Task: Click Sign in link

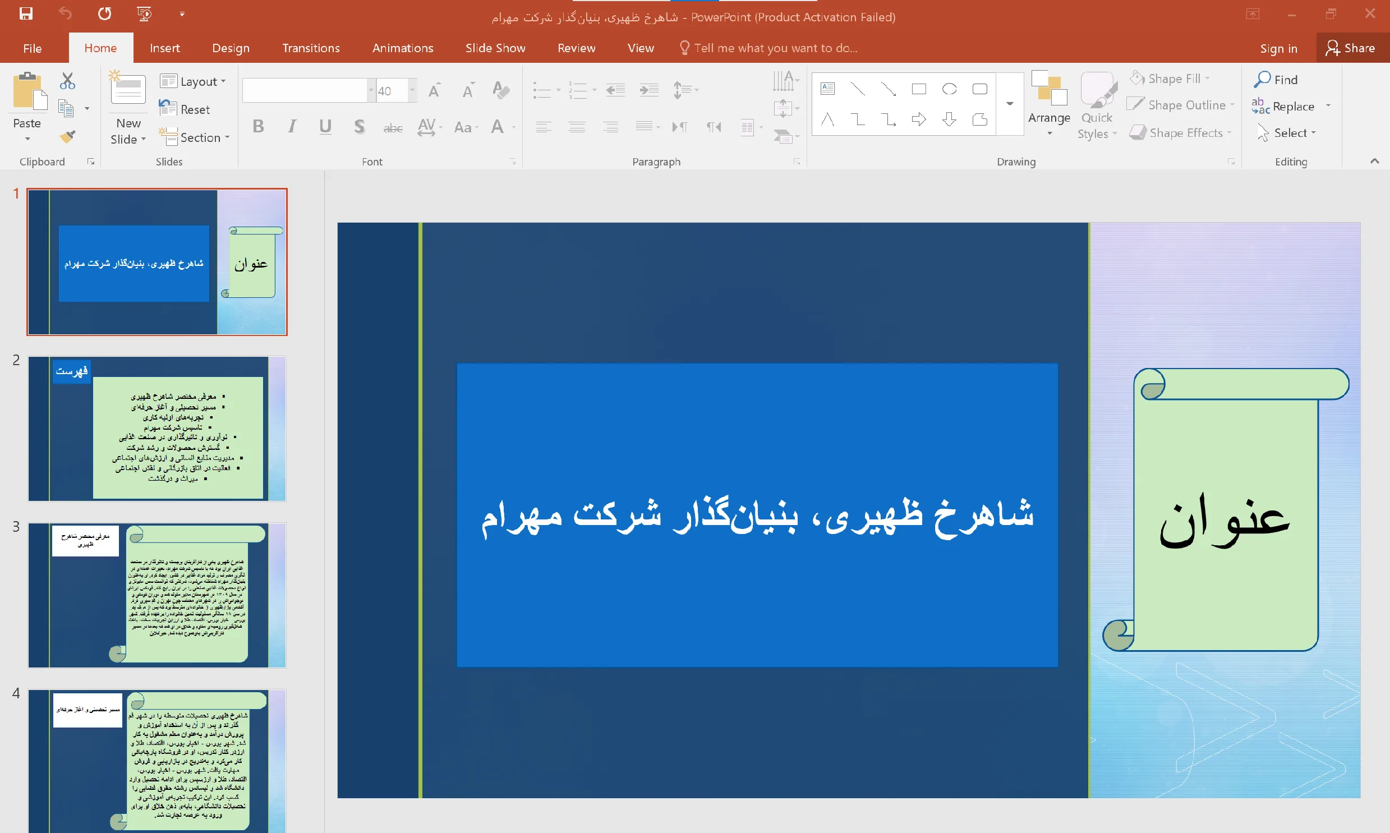Action: (1278, 49)
